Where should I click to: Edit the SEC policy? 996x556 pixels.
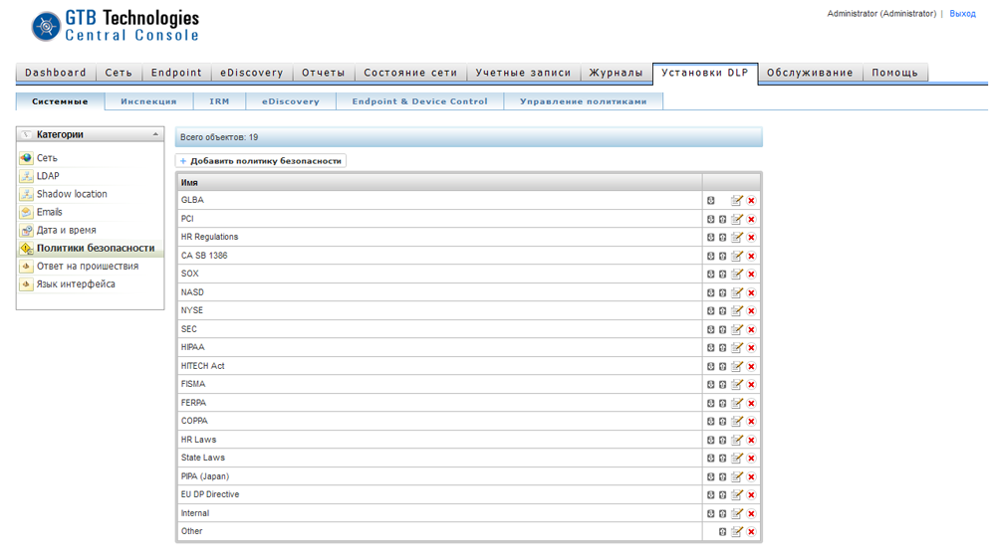coord(737,329)
